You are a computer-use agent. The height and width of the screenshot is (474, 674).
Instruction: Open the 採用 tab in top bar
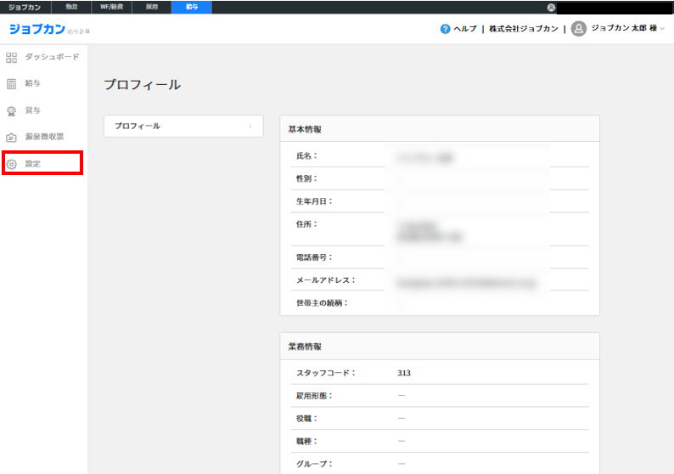tap(151, 7)
